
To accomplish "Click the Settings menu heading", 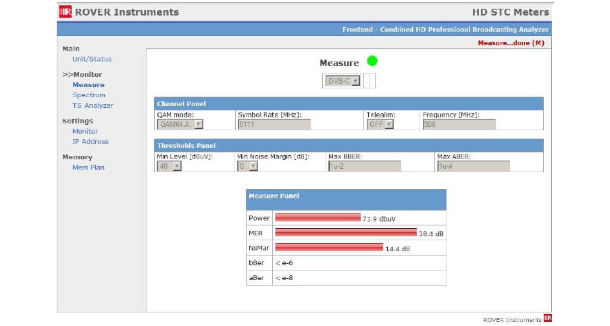I will pyautogui.click(x=78, y=121).
